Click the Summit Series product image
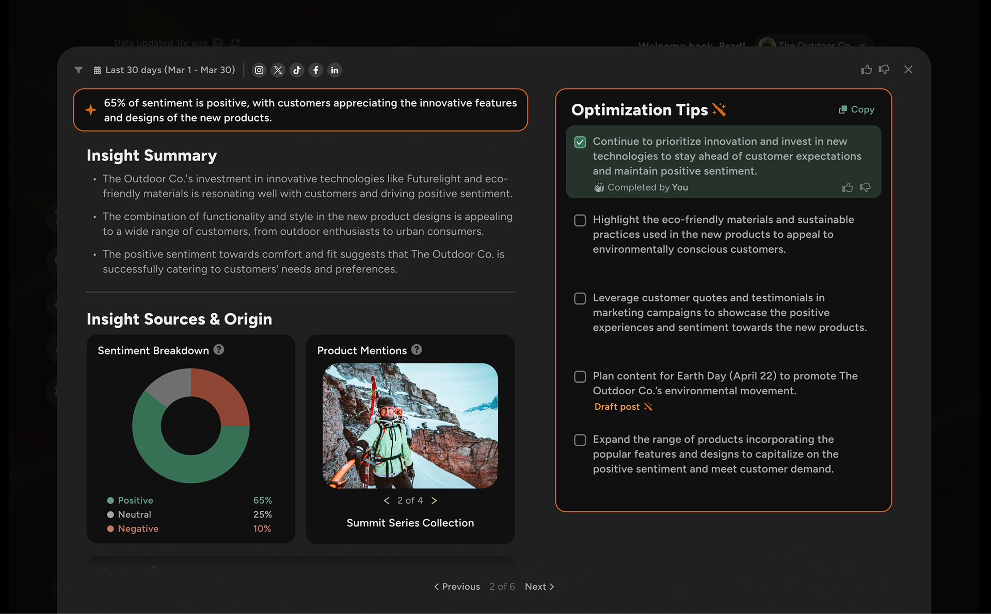991x614 pixels. (410, 426)
